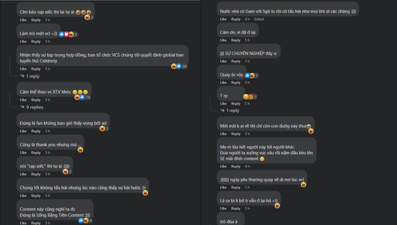Screen dimensions: 397x225
Task: Reply to 'Đúng là fan không bao giờ' comment
Action: [36, 131]
